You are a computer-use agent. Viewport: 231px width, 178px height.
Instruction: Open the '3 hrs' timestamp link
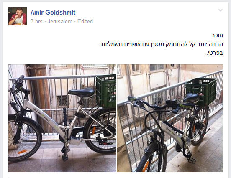pyautogui.click(x=36, y=21)
